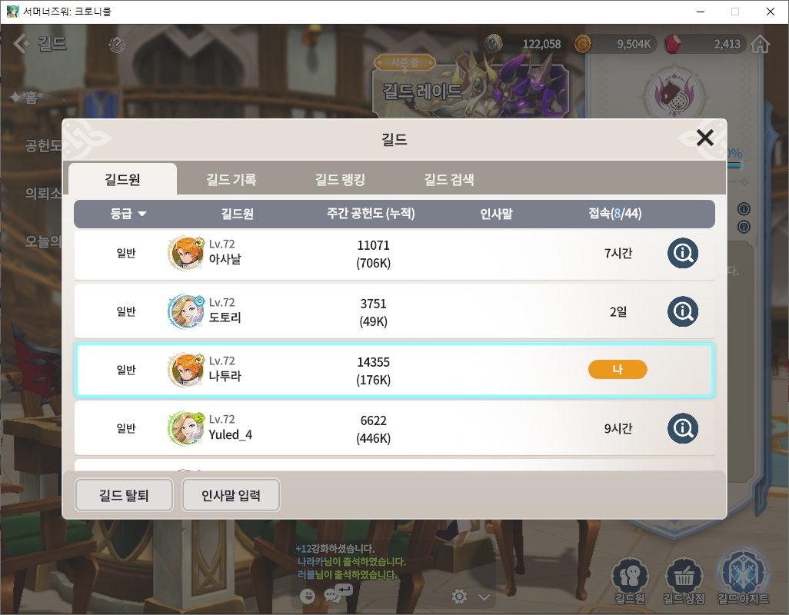Viewport: 789px width, 615px height.
Task: Select the highlighted 나투라 member row
Action: coord(394,370)
